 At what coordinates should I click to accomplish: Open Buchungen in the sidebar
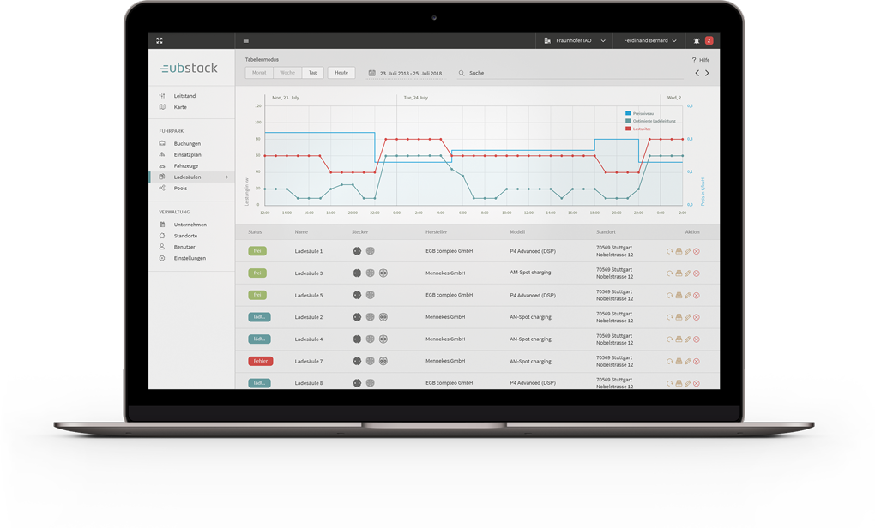coord(187,144)
